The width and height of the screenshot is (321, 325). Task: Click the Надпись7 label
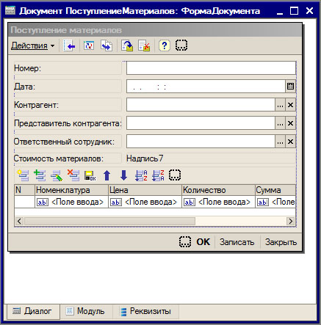coord(145,158)
